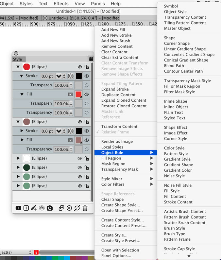
Task: Expand the dark green ellipse item
Action: (18, 167)
